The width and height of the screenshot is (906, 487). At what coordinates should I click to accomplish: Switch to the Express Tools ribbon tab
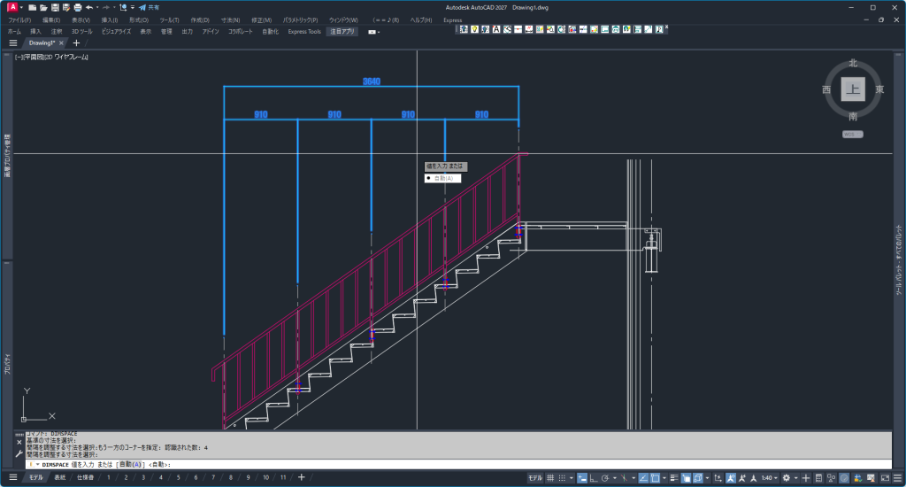coord(304,31)
